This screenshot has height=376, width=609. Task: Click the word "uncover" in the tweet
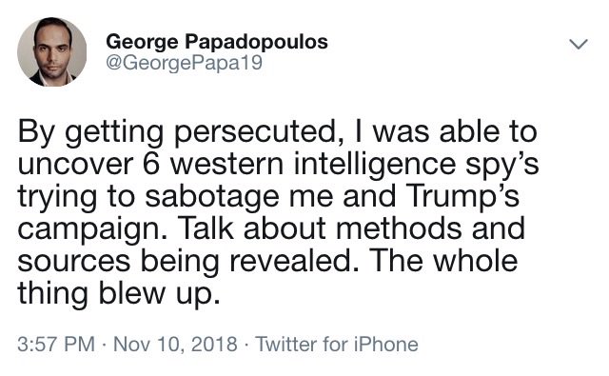(x=76, y=165)
